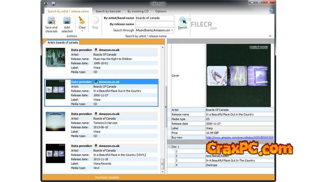The width and height of the screenshot is (316, 182).
Task: Click the Save and close tab icon
Action: (x=51, y=21)
